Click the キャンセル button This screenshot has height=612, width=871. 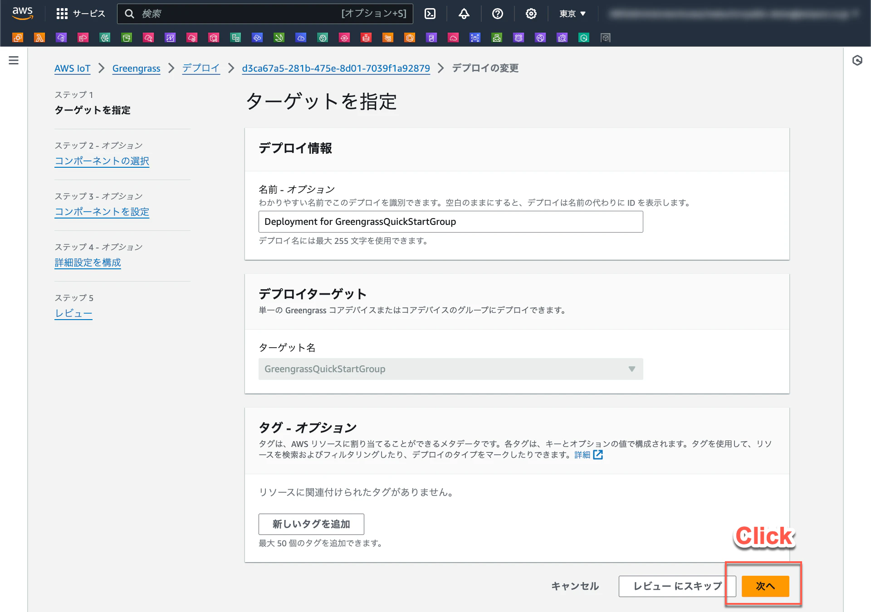(575, 586)
